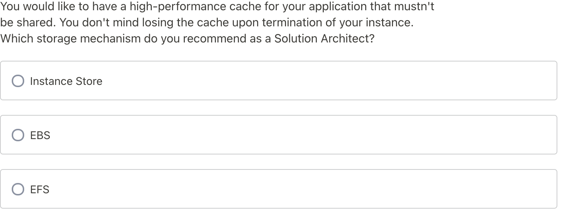Click the "EBS" answer label text
The image size is (561, 213).
[40, 135]
